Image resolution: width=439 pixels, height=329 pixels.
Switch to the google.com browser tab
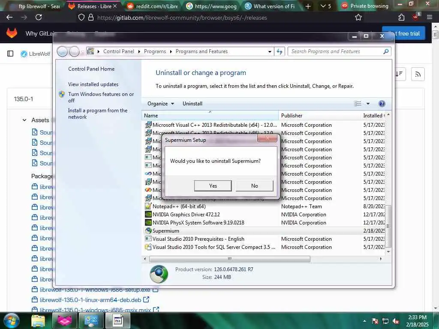tap(212, 6)
